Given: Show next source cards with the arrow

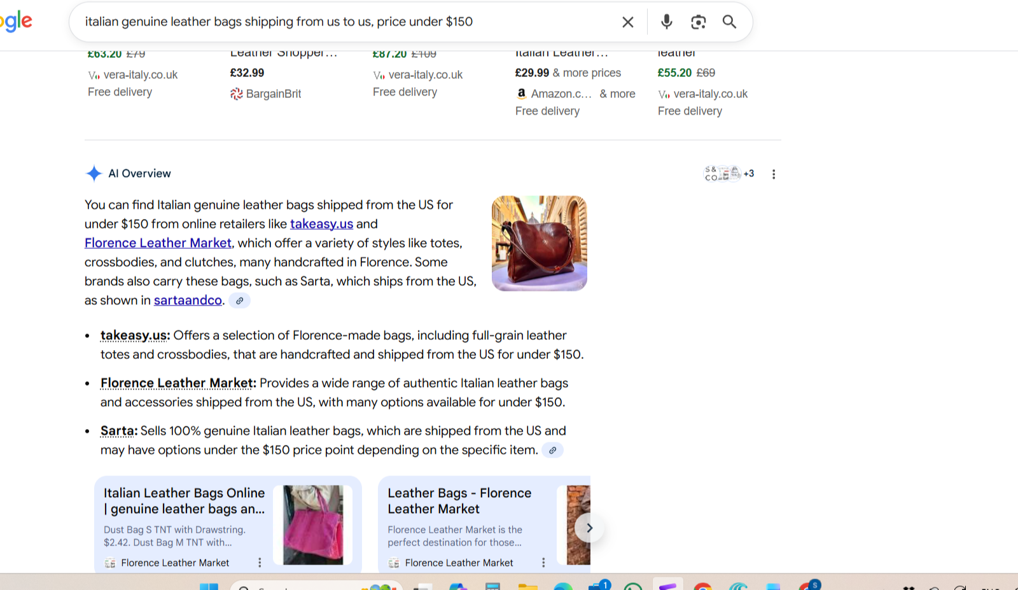Looking at the screenshot, I should (x=589, y=528).
